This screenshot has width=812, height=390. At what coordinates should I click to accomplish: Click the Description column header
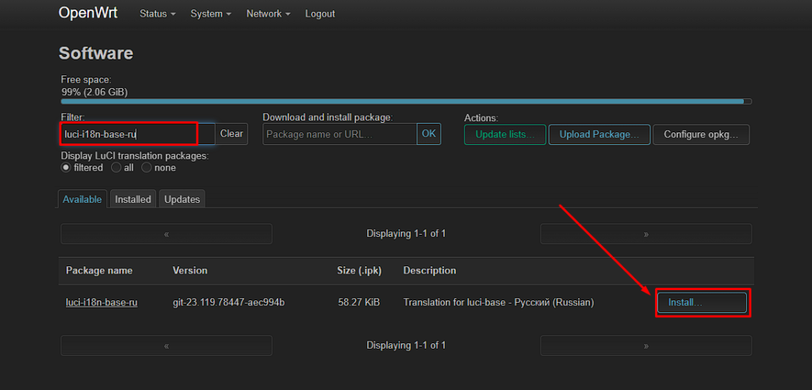pyautogui.click(x=430, y=270)
